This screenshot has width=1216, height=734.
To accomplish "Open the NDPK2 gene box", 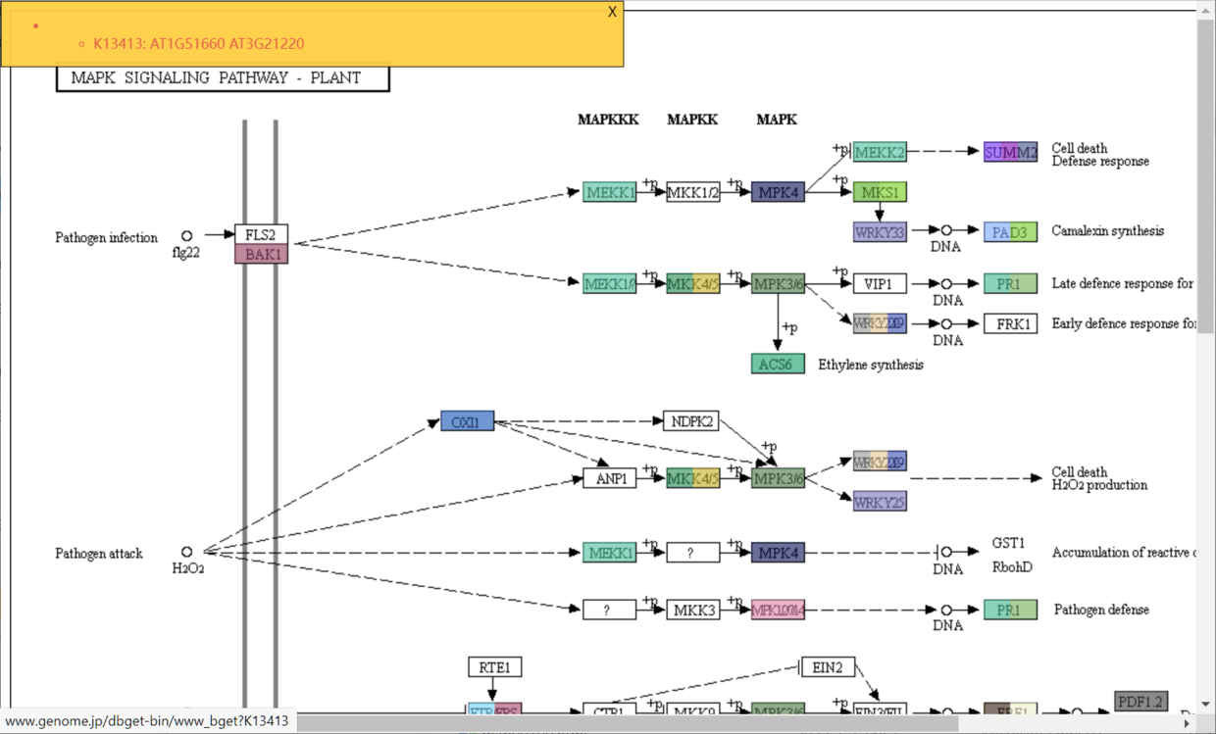I will (692, 421).
